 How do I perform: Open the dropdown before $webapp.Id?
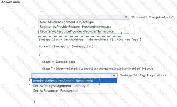pyautogui.click(x=75, y=75)
